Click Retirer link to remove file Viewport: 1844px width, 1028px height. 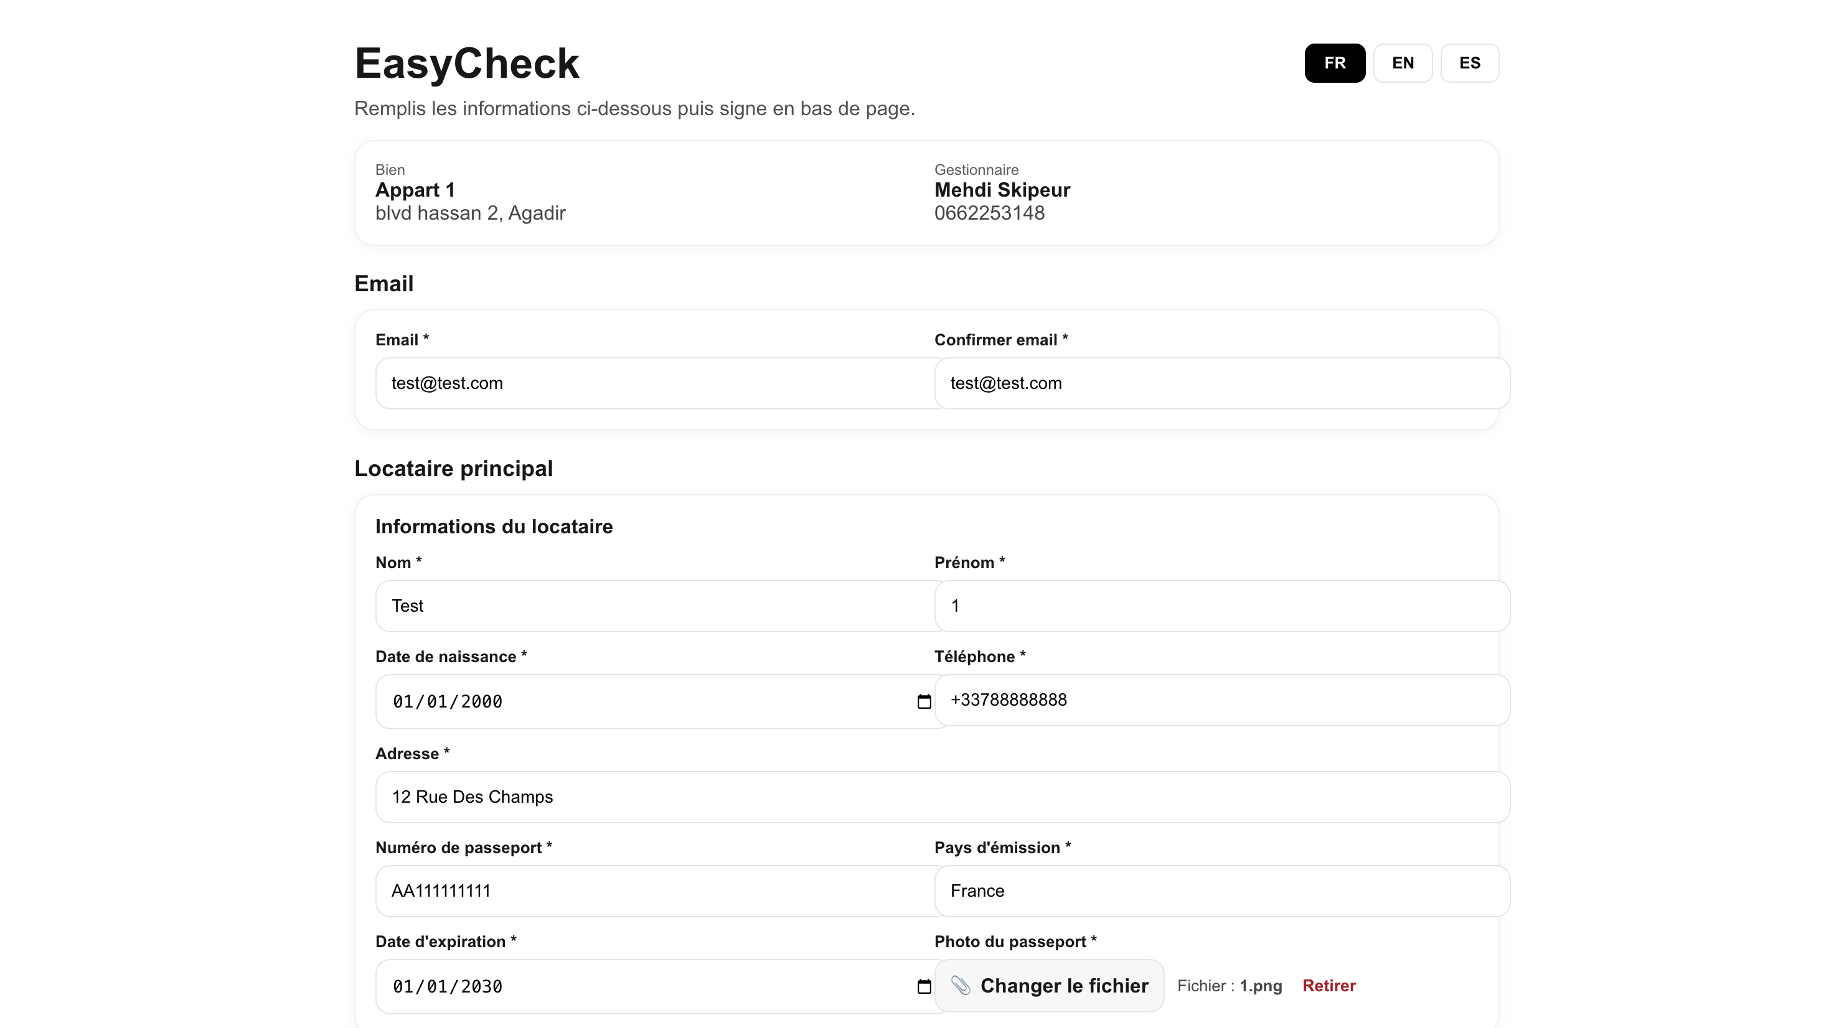(1329, 986)
